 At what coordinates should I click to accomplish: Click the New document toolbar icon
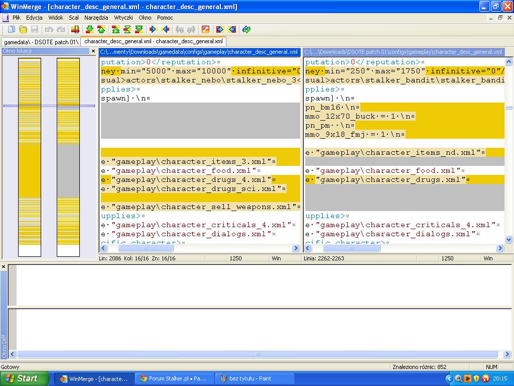(x=11, y=30)
